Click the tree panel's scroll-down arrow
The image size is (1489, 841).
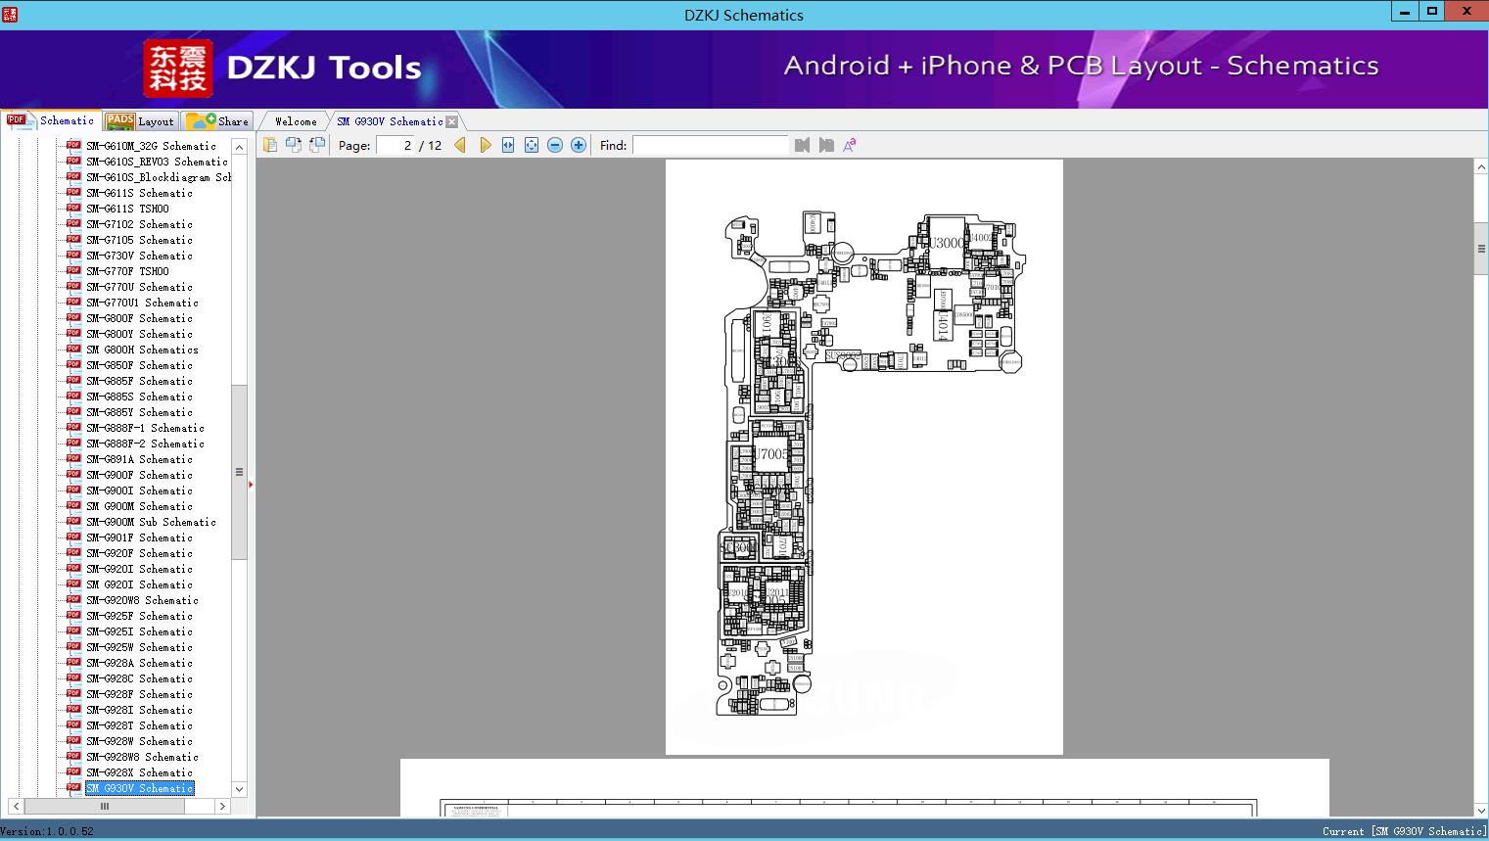[x=239, y=789]
